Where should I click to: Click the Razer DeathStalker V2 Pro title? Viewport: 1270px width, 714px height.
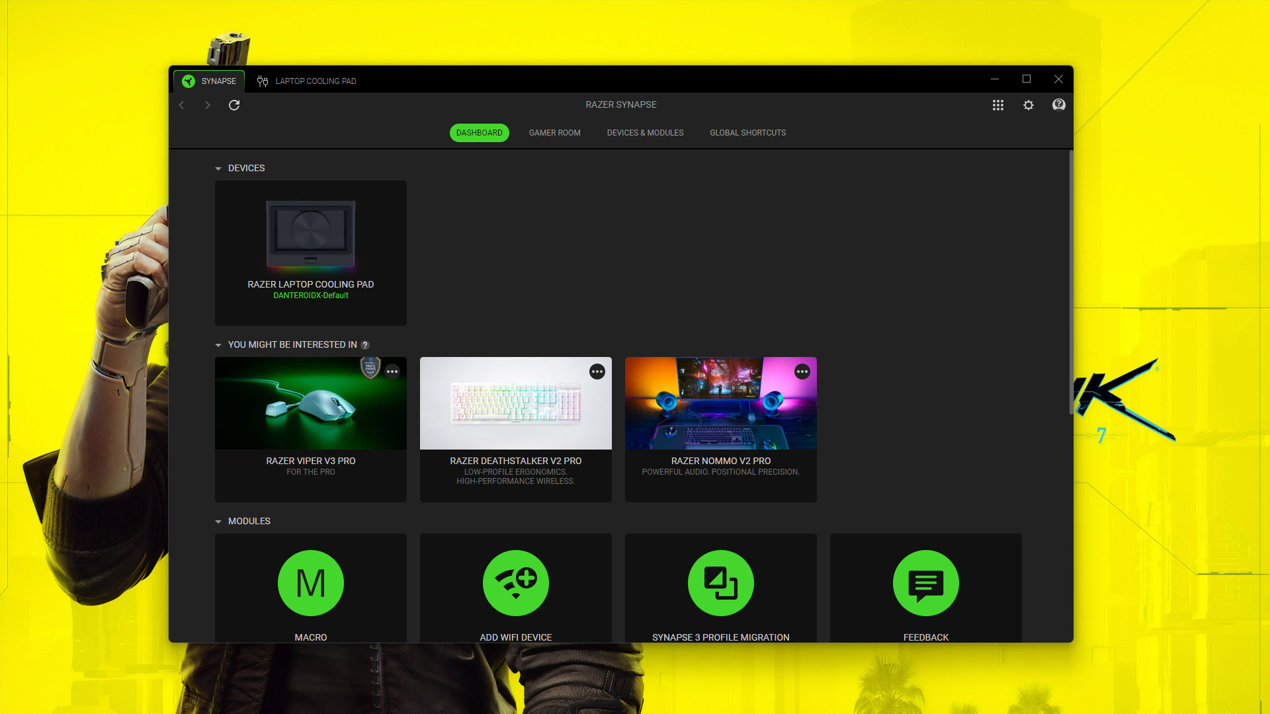click(516, 461)
